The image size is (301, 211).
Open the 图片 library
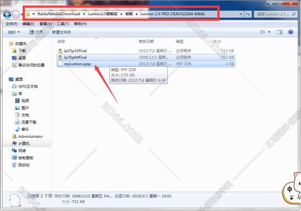(25, 108)
